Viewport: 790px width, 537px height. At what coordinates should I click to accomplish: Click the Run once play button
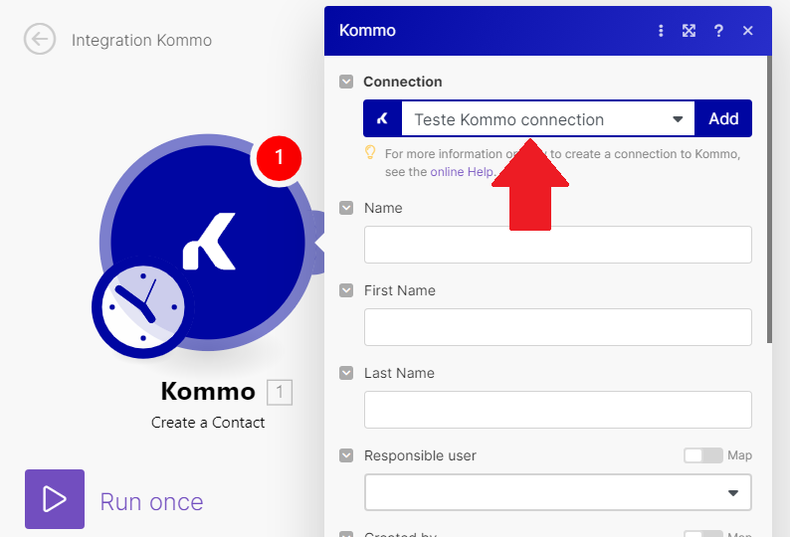pos(55,499)
